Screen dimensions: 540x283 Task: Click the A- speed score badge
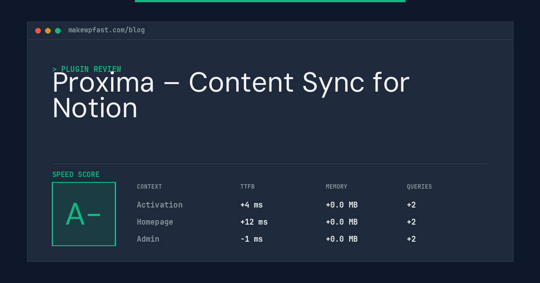84,214
